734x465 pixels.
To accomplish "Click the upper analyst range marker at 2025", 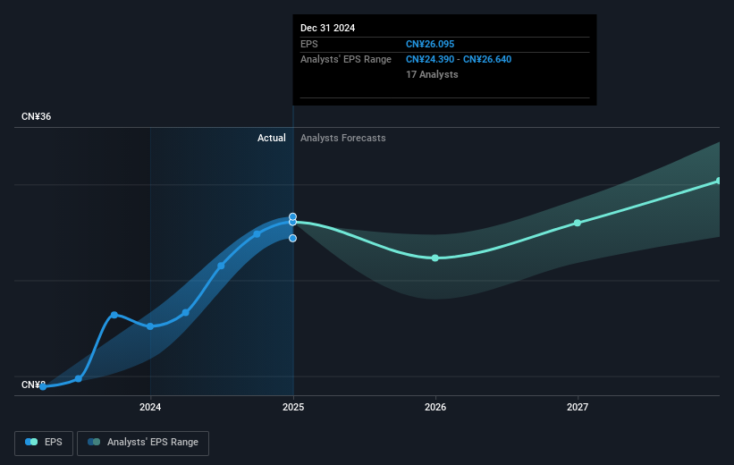I will [292, 216].
